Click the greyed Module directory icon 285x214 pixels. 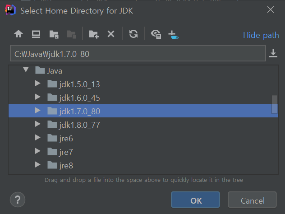[x=72, y=34]
